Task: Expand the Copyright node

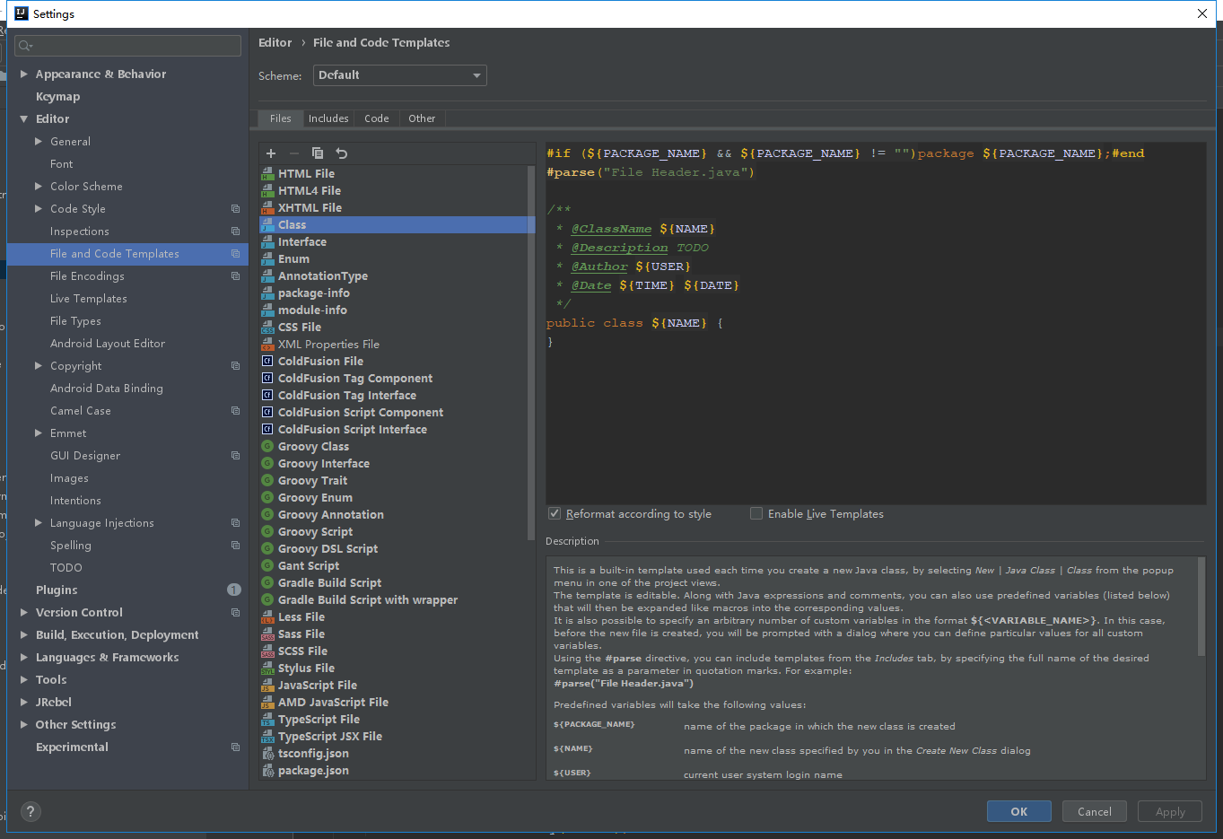Action: (x=39, y=366)
